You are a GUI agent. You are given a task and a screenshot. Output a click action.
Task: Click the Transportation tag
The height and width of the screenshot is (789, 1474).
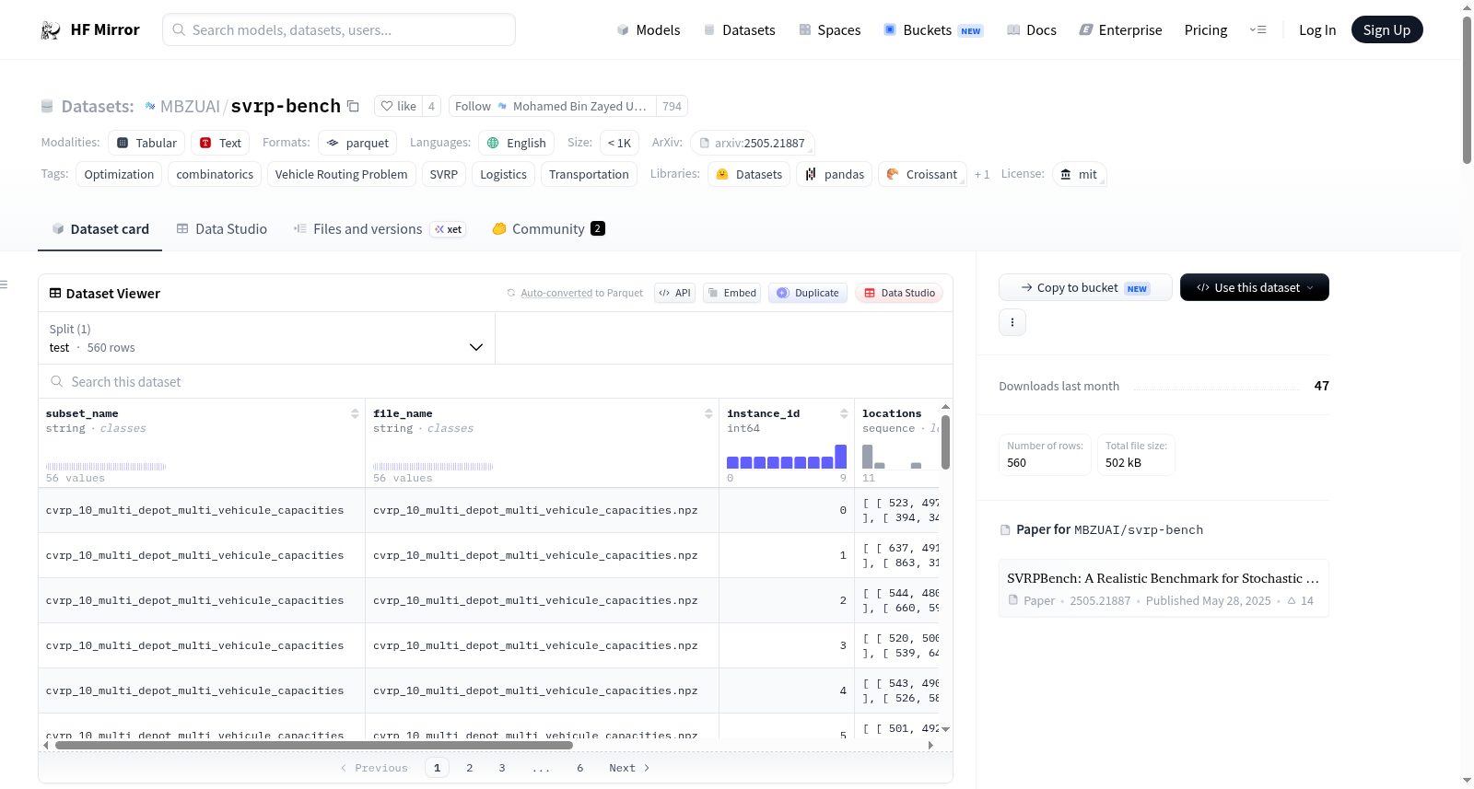pyautogui.click(x=589, y=174)
